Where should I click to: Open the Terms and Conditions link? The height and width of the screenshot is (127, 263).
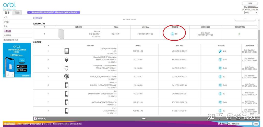[x=61, y=124]
